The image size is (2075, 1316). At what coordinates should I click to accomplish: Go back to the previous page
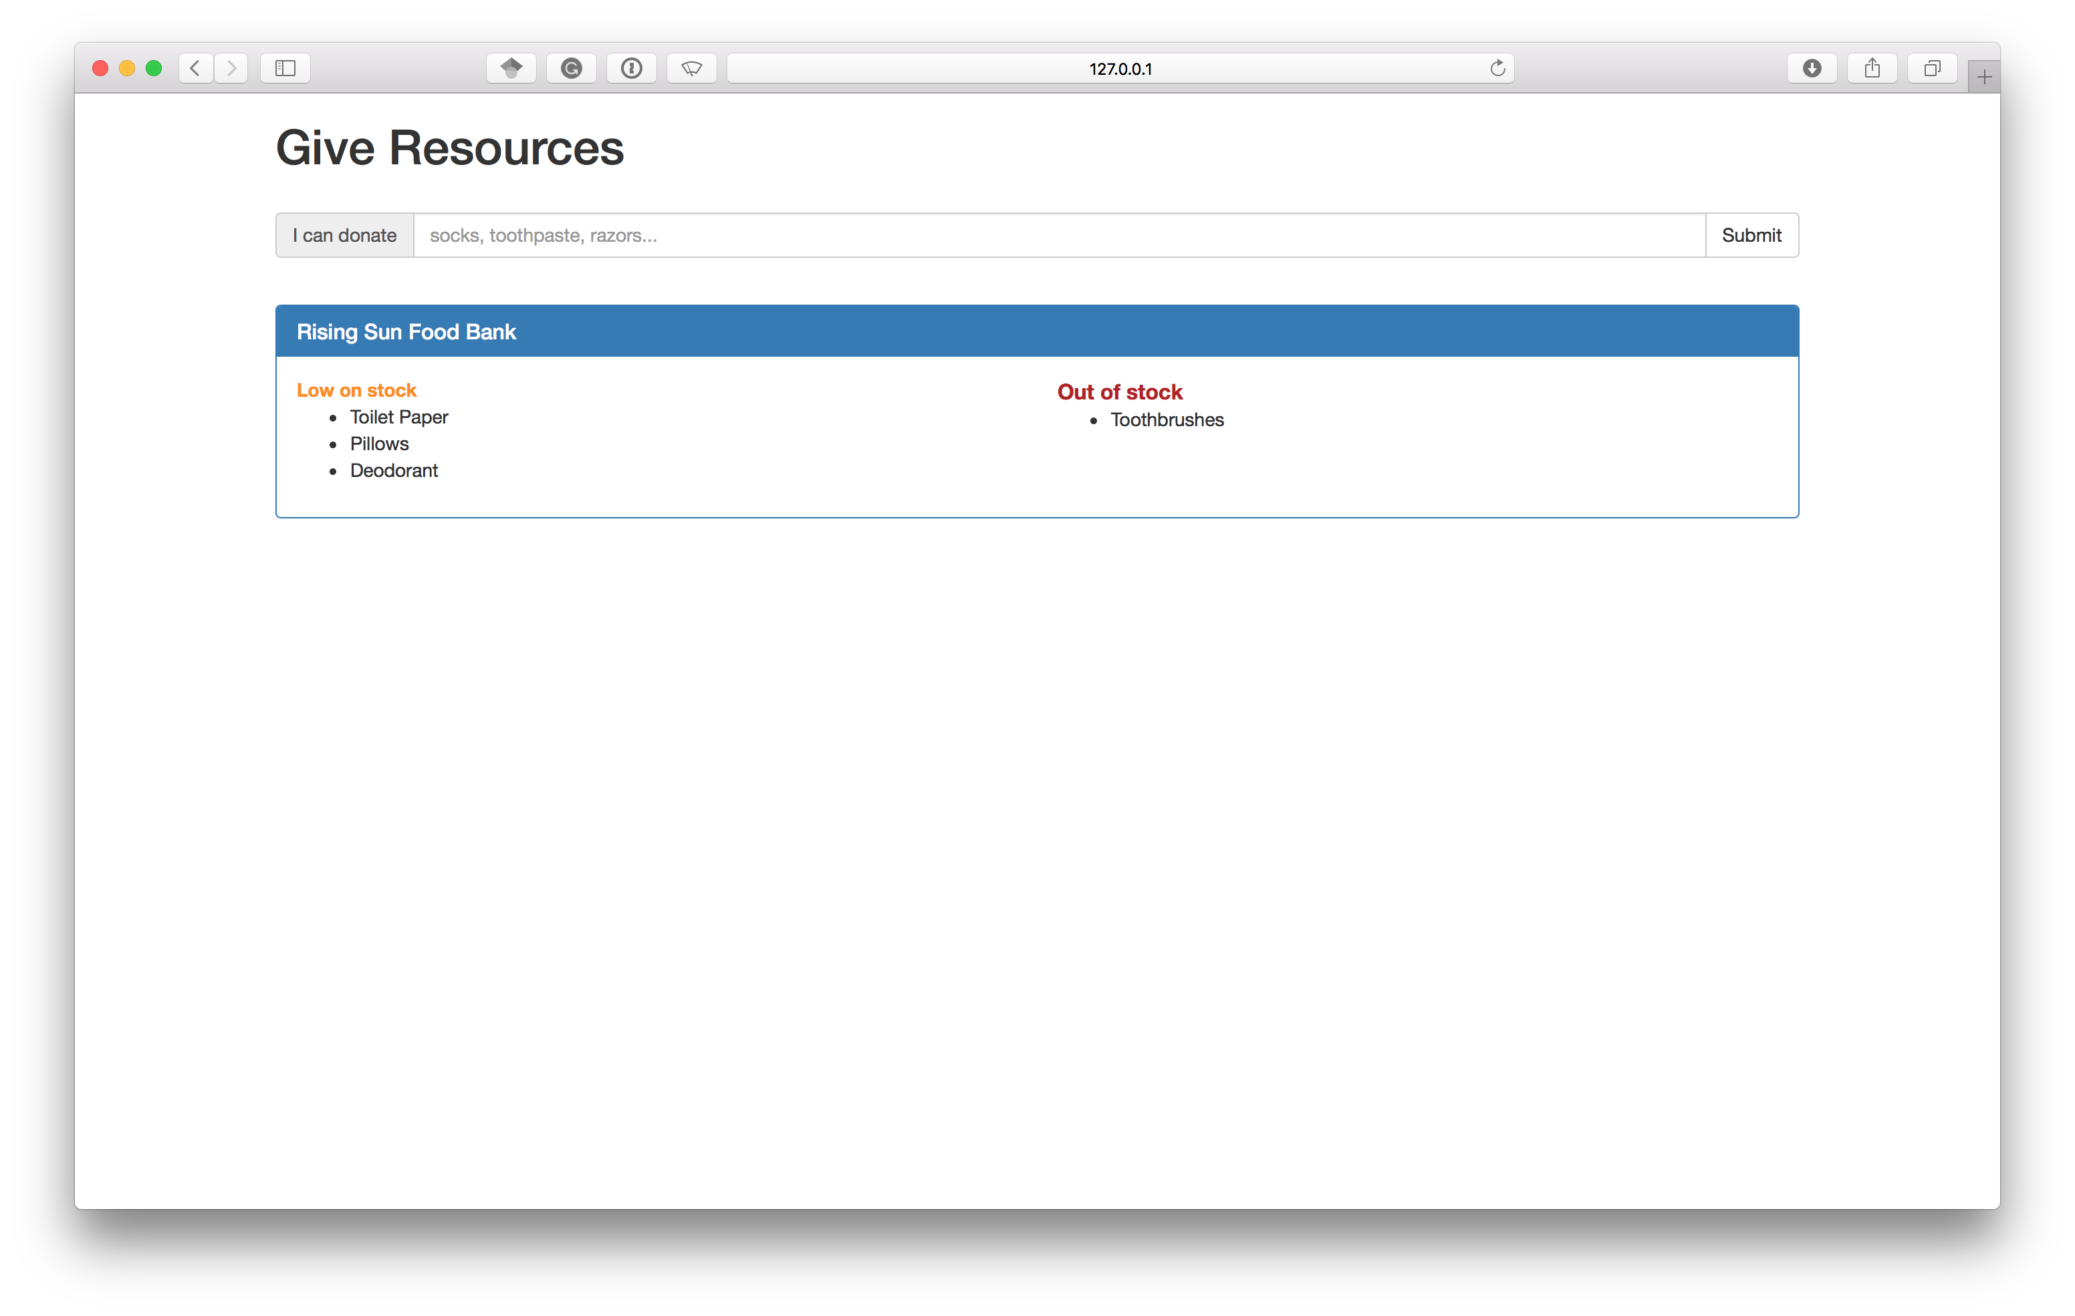pyautogui.click(x=196, y=68)
